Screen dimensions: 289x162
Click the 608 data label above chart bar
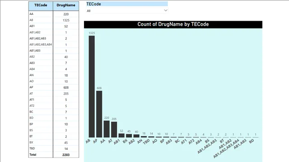click(99, 88)
